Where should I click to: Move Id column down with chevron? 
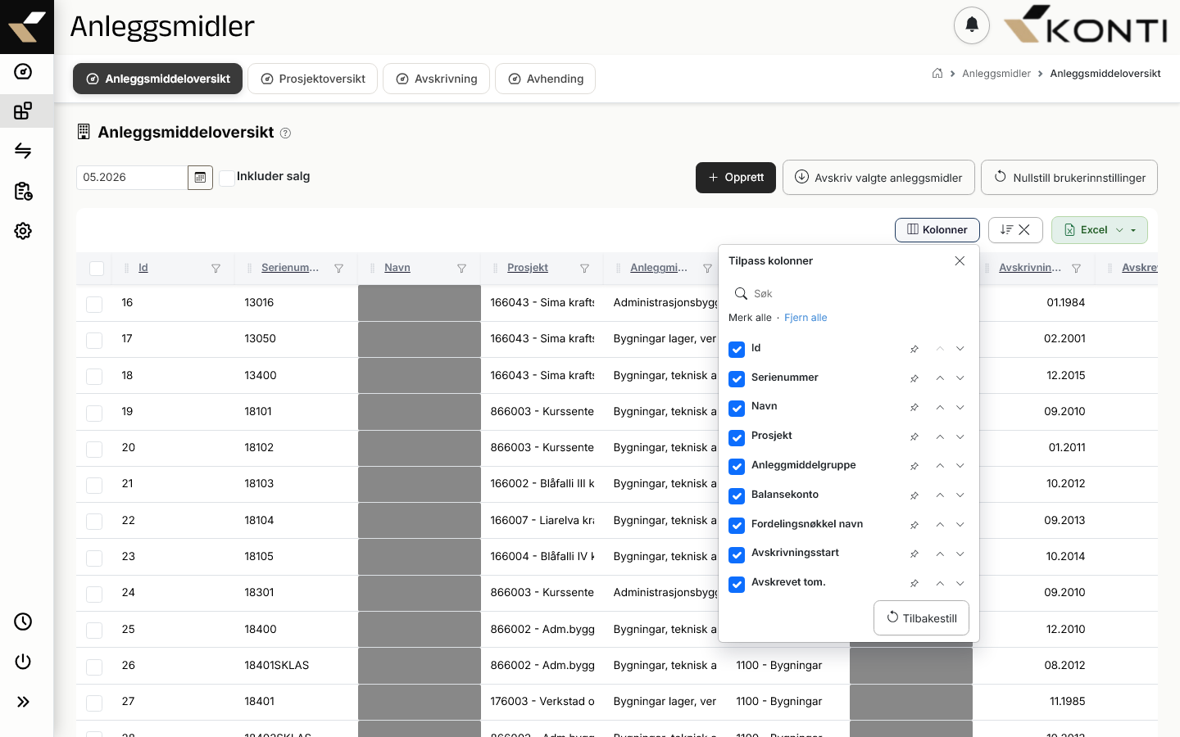(x=960, y=349)
